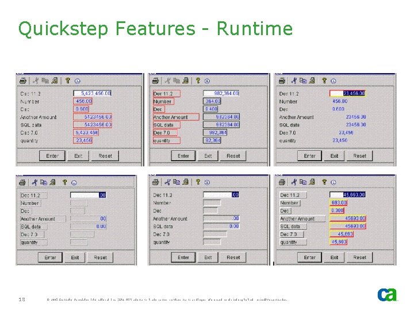
Task: Click Enter button in 45,693.00 window
Action: point(309,257)
